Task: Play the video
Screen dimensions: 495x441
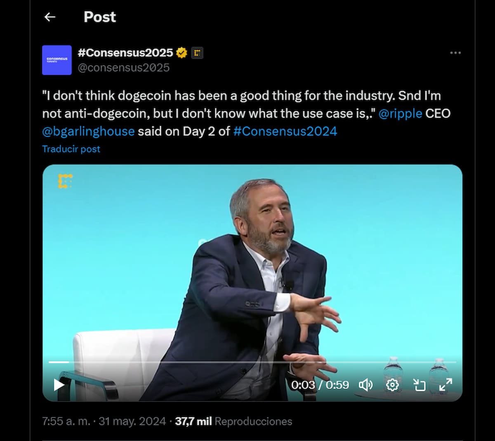Action: point(59,384)
